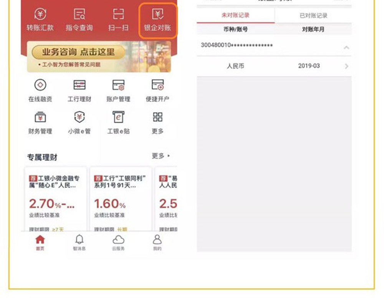Image resolution: width=384 pixels, height=305 pixels.
Task: Open 便捷开户 quick account opening
Action: 157,90
